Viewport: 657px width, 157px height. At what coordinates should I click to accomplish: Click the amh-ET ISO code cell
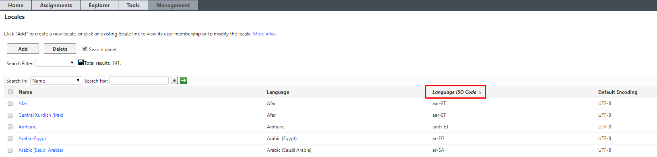[440, 127]
